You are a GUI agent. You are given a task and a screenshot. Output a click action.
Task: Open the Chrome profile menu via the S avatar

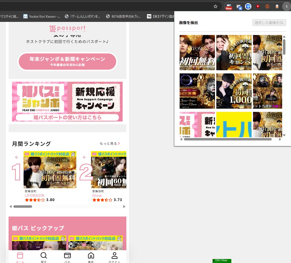click(286, 6)
